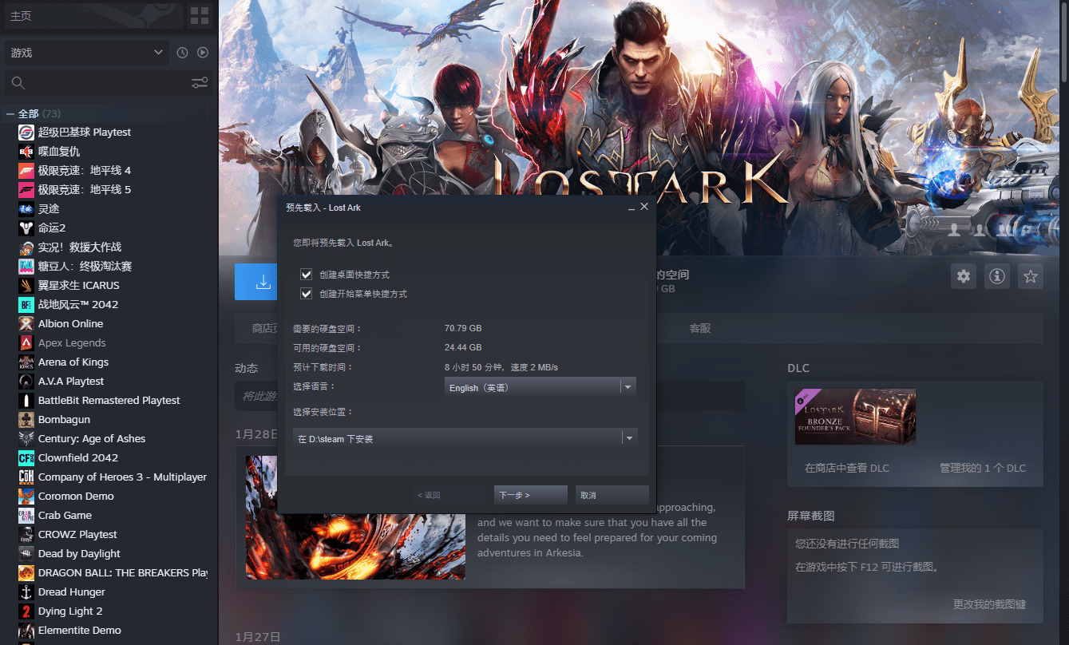Select Elementite Demo entry

pyautogui.click(x=80, y=631)
